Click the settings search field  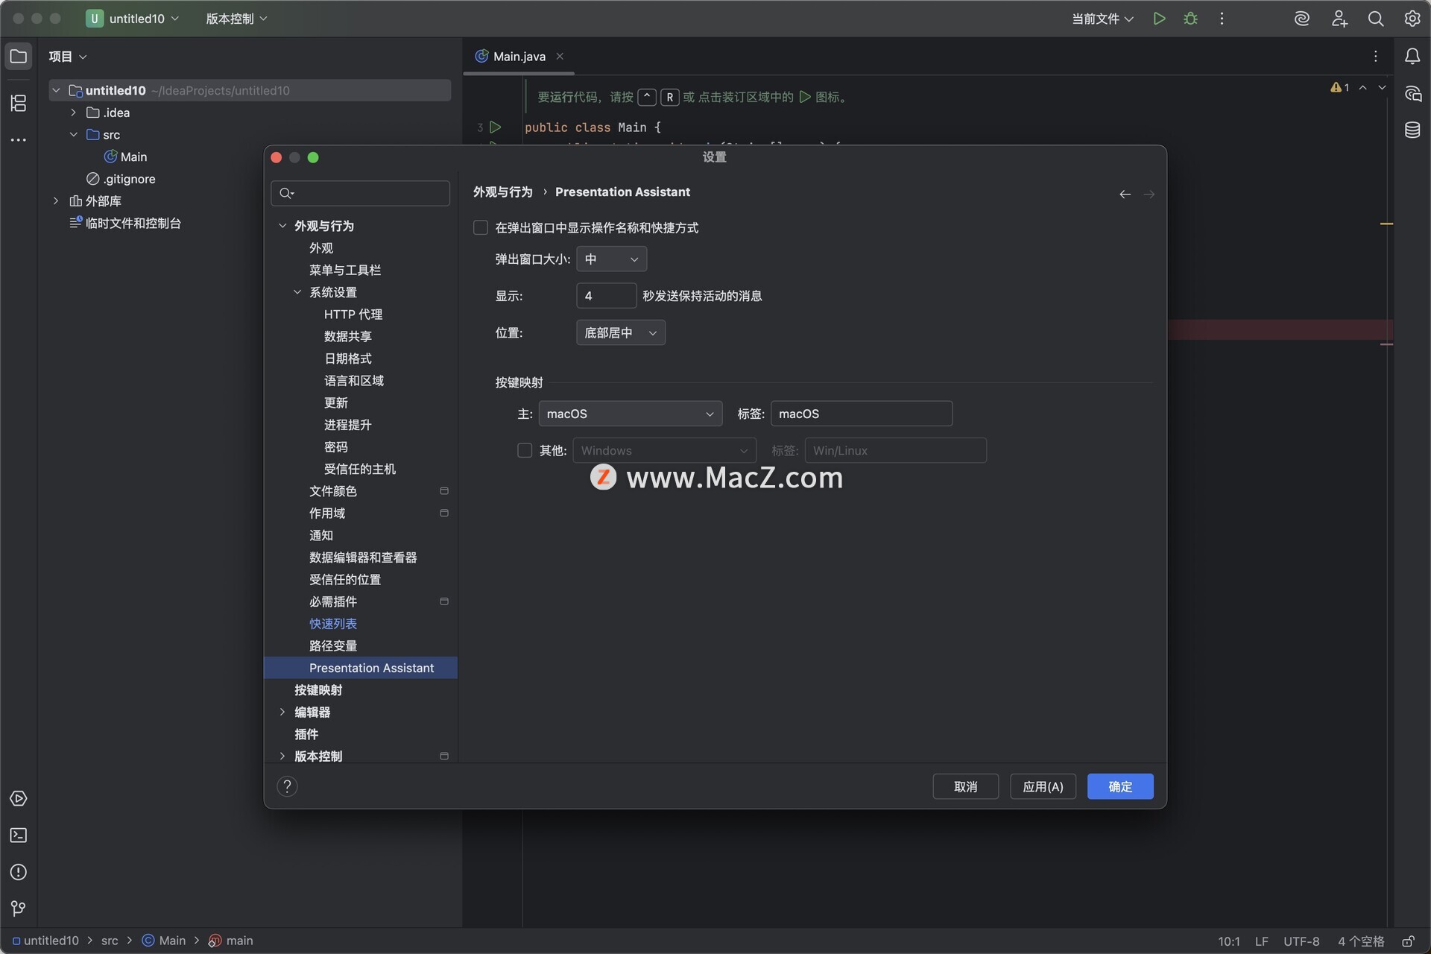tap(360, 193)
